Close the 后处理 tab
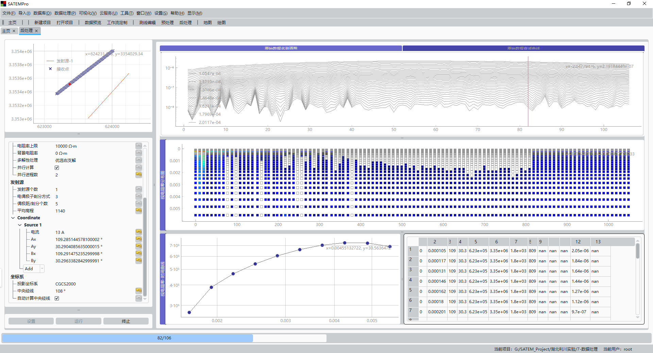Viewport: 653px width, 353px height. [36, 31]
